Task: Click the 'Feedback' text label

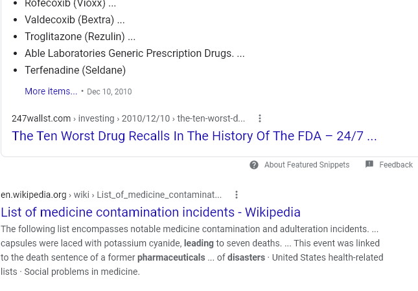Action: click(396, 165)
